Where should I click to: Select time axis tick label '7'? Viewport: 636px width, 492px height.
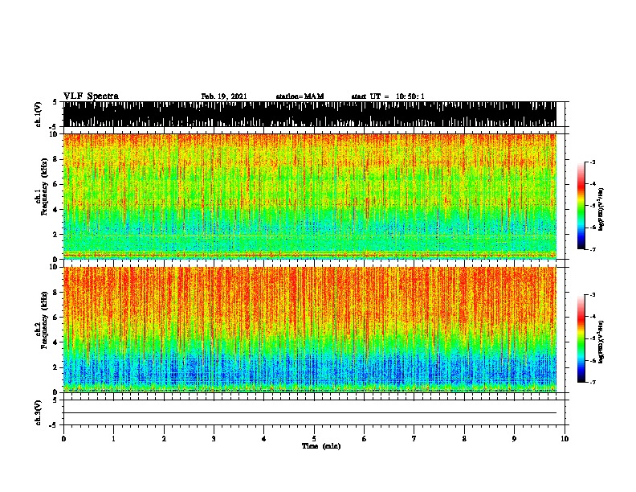pos(414,439)
